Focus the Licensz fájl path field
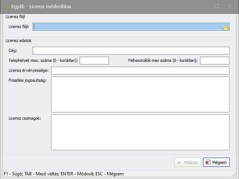239x179 pixels. tap(127, 27)
